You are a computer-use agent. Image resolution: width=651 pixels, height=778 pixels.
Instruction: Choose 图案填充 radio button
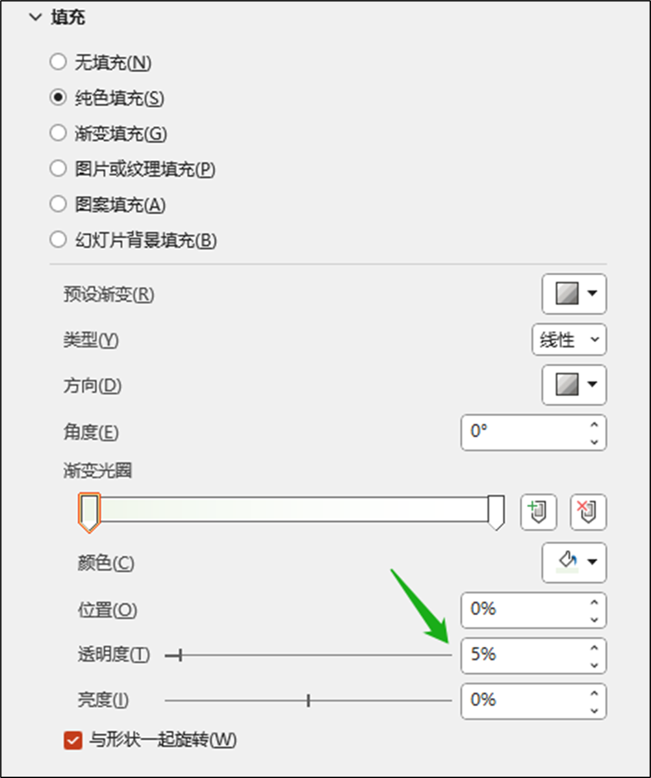58,205
